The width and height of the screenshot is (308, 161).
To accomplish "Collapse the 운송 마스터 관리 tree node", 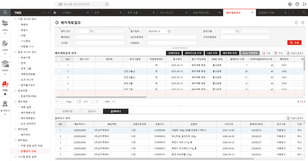I will pyautogui.click(x=15, y=52).
